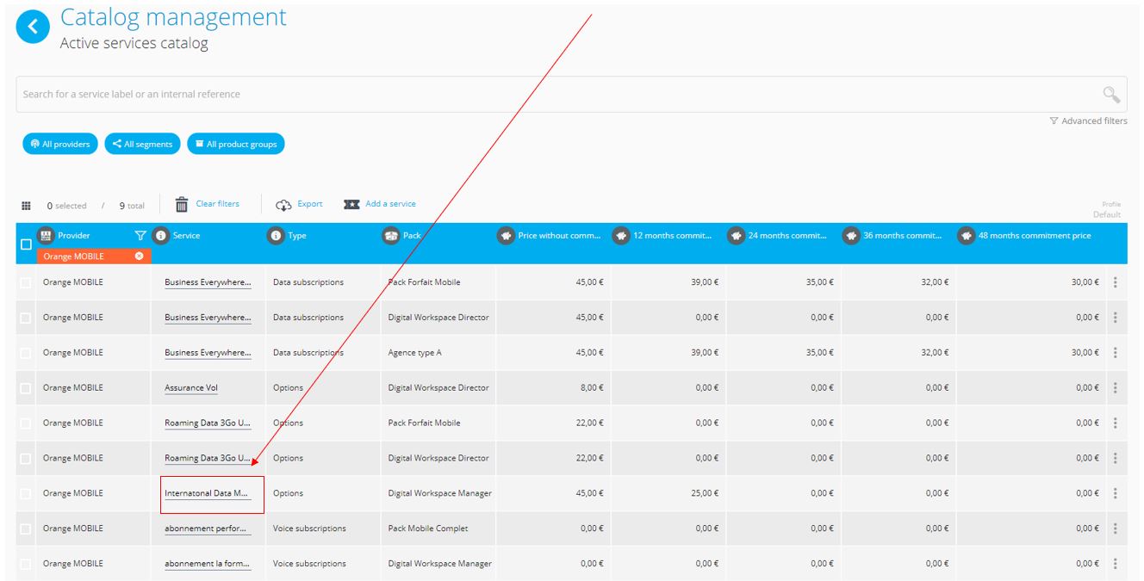Open Business Everywhere service in Pack Forfait Mobile row
The image size is (1144, 581).
tap(208, 282)
